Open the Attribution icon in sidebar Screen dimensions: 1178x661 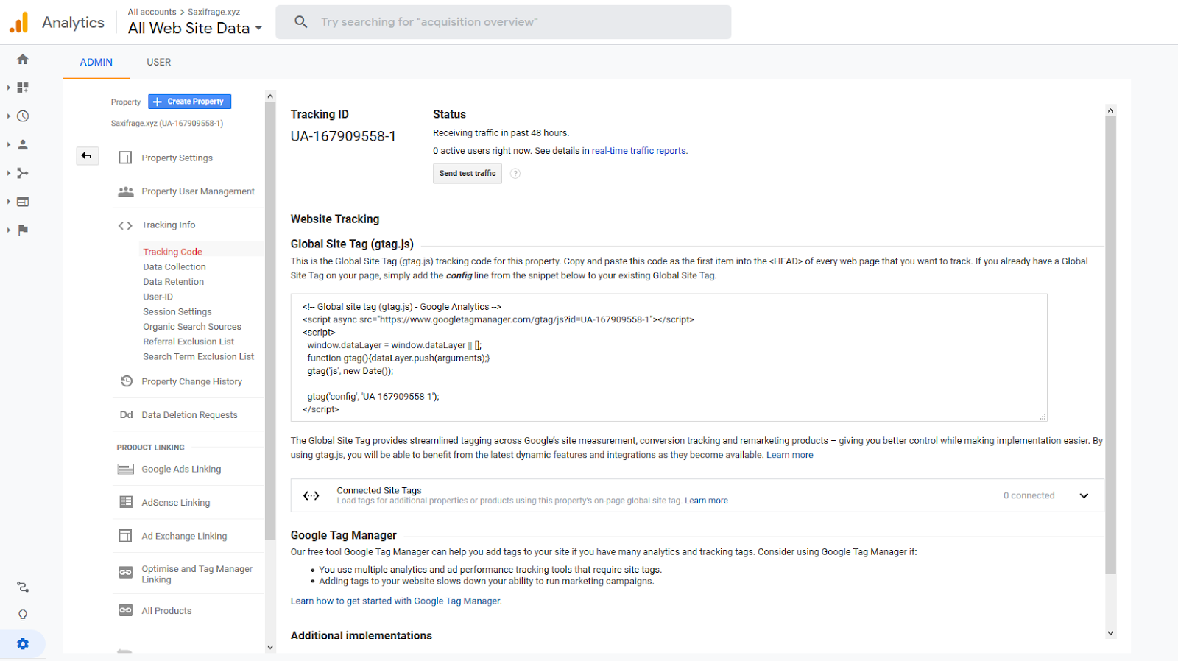click(x=23, y=587)
